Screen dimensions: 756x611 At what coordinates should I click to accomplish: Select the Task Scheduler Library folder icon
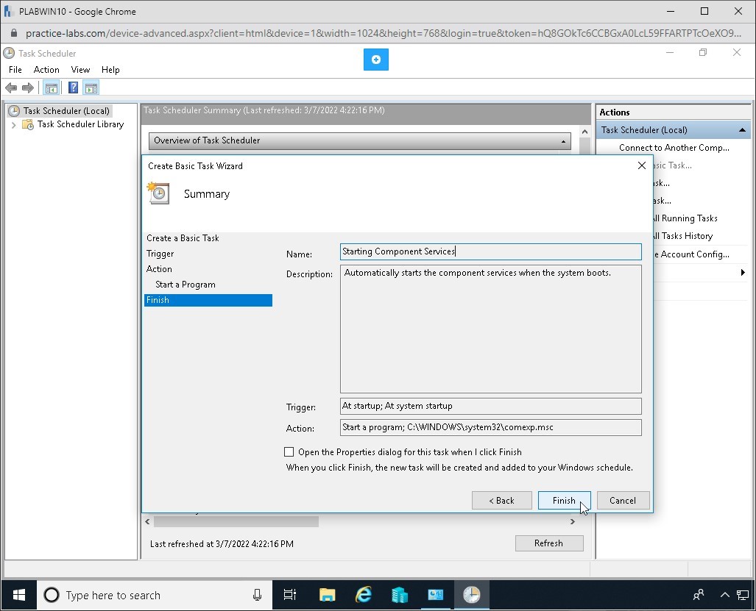tap(28, 125)
